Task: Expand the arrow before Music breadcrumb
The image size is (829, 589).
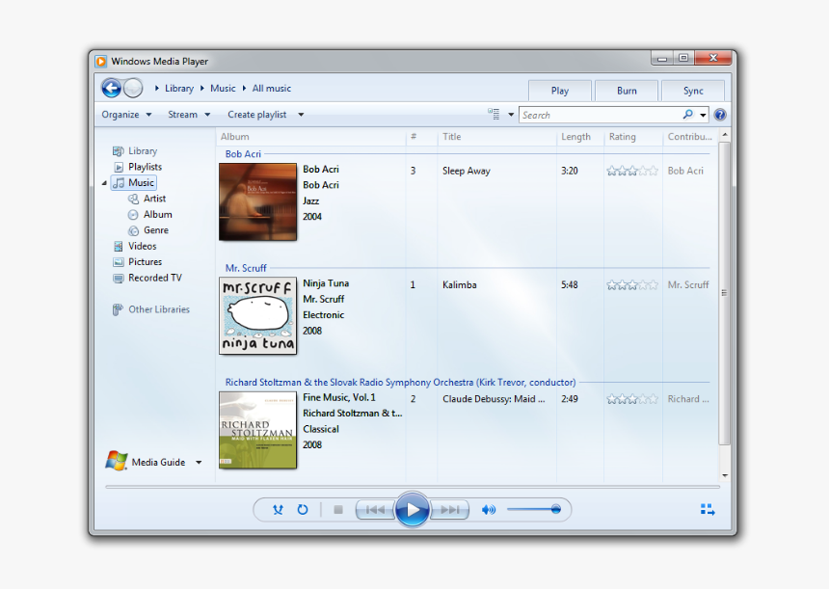Action: [202, 89]
